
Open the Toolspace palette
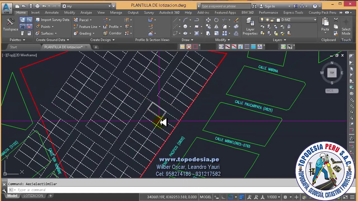pyautogui.click(x=10, y=24)
